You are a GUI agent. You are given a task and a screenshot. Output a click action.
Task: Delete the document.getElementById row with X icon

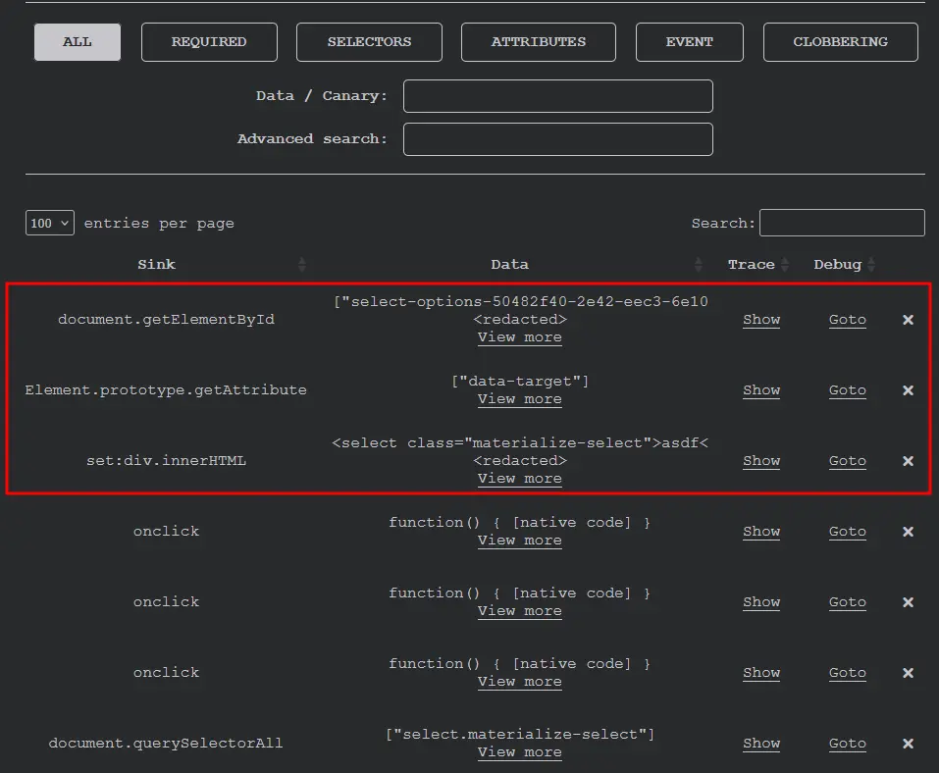[x=908, y=320]
